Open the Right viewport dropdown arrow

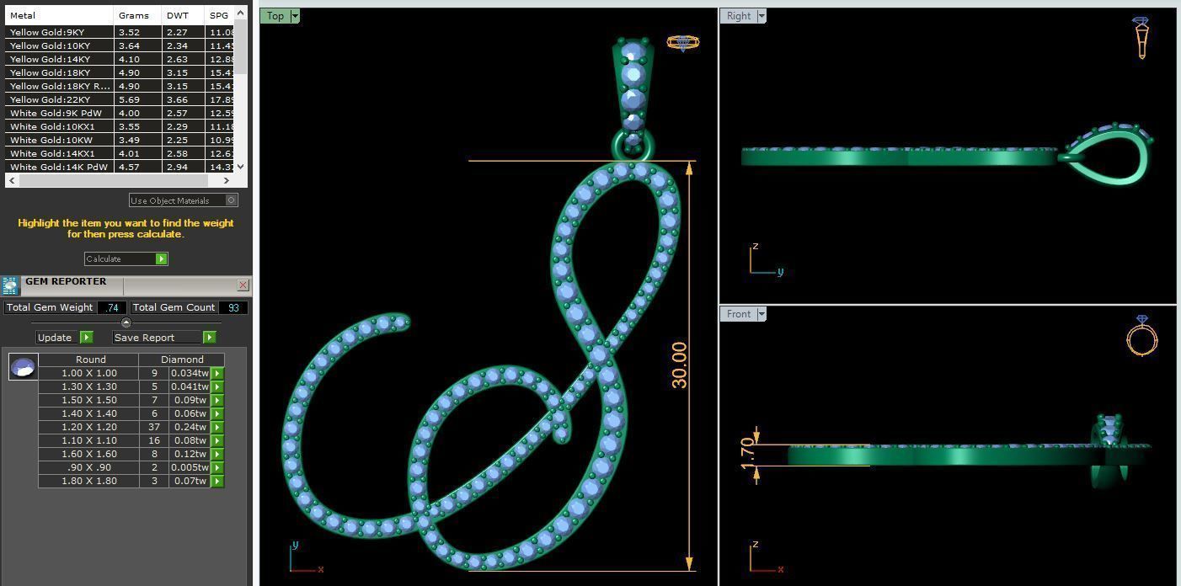point(762,16)
